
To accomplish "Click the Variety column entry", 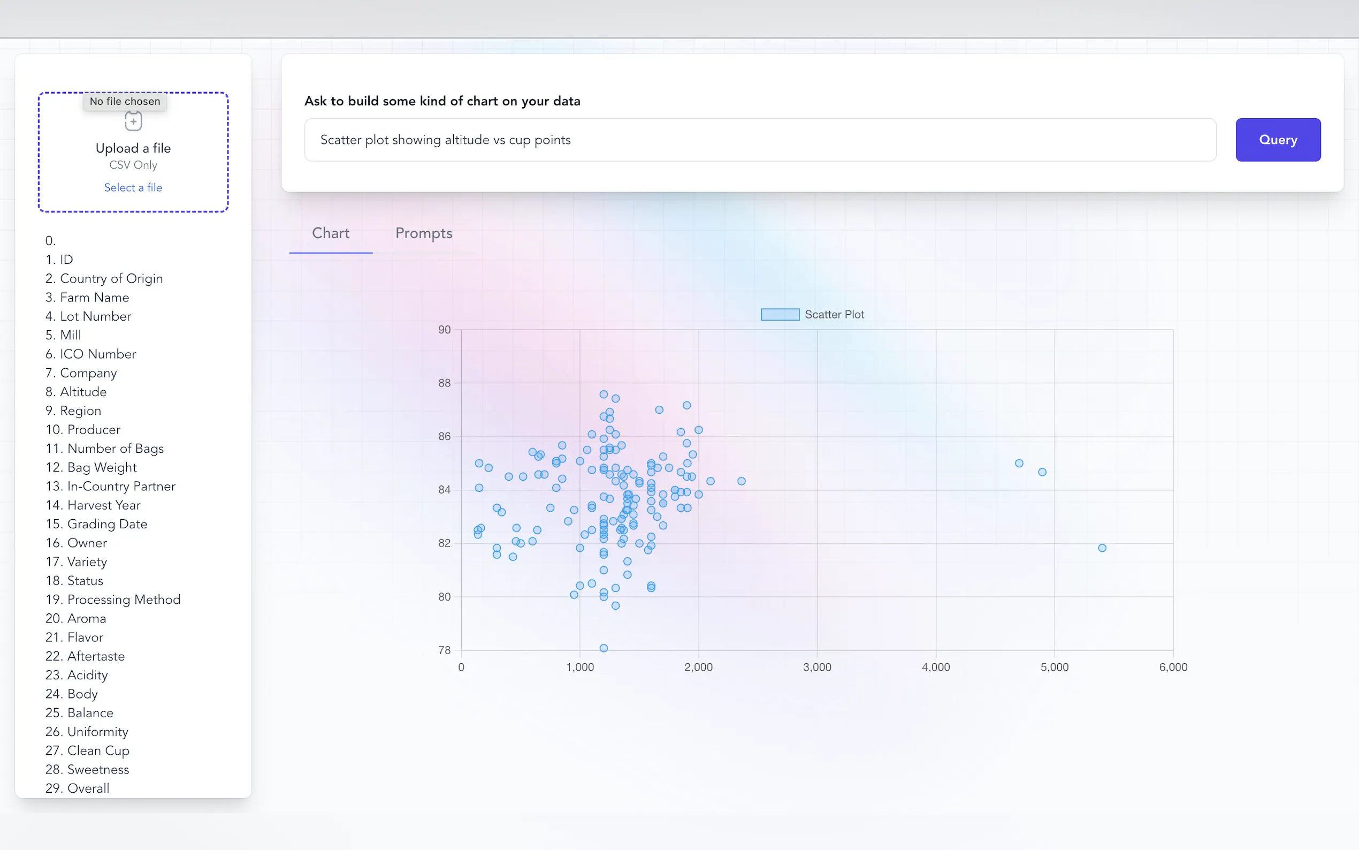I will point(87,562).
